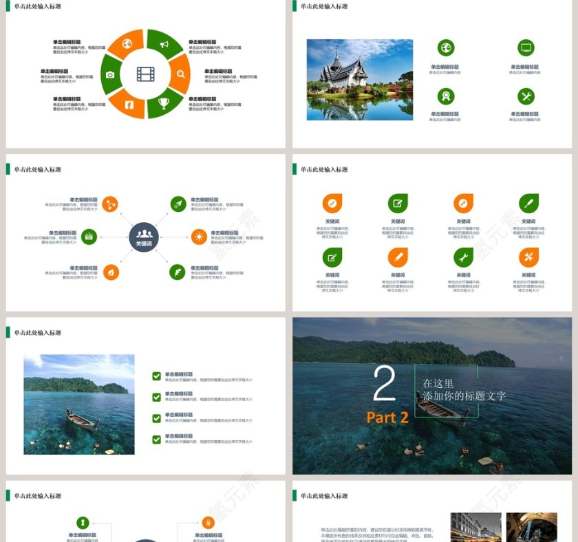
Task: Select the trophy icon in the ring
Action: 164,103
